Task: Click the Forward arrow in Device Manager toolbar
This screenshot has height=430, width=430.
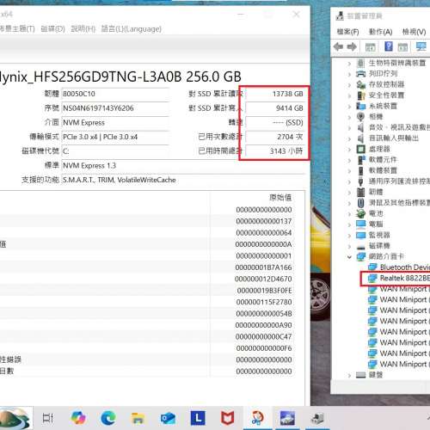Action: (x=352, y=46)
